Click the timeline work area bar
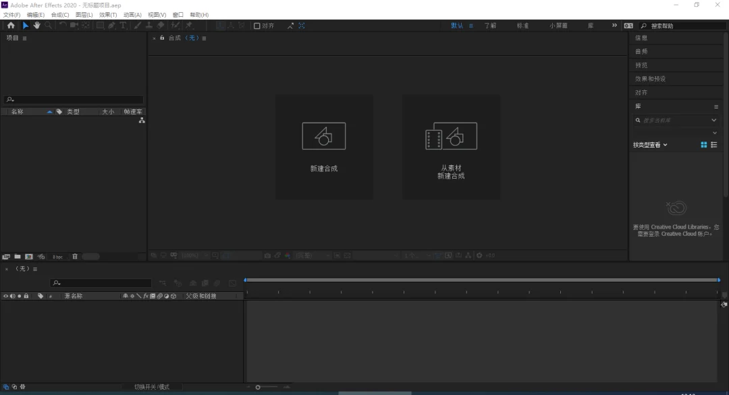The height and width of the screenshot is (395, 729). click(x=482, y=280)
